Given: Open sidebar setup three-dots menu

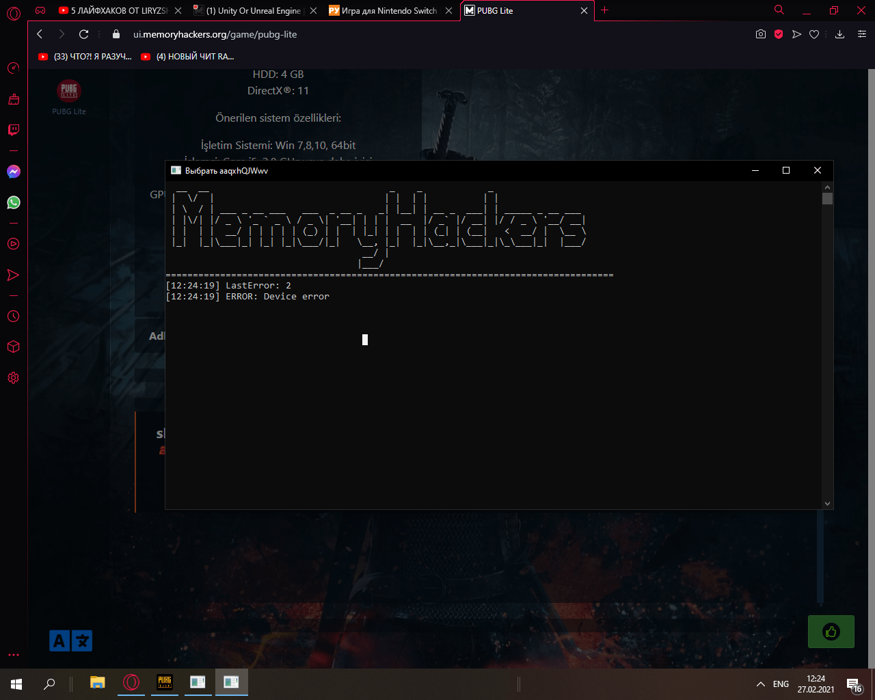Looking at the screenshot, I should [x=14, y=655].
